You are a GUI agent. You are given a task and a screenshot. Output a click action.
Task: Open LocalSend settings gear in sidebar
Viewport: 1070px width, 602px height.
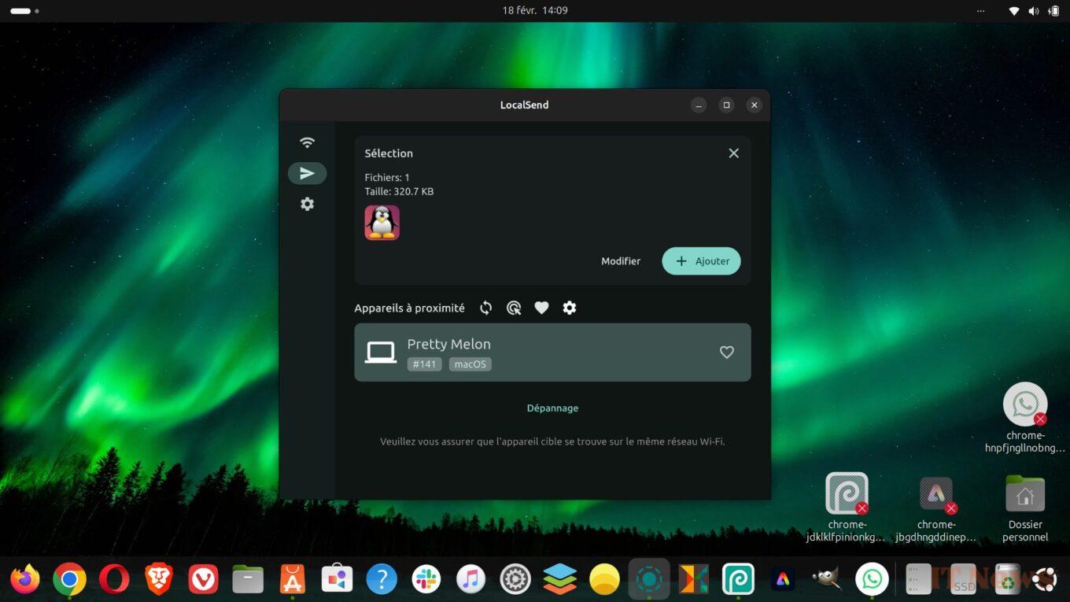[x=307, y=204]
